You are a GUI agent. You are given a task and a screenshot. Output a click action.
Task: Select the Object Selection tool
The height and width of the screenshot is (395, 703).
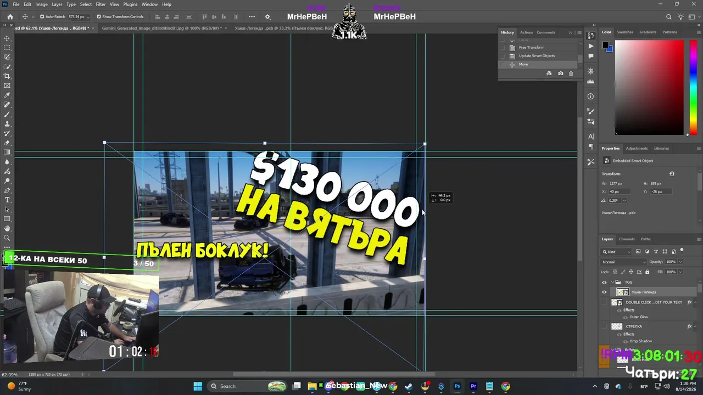coord(7,66)
